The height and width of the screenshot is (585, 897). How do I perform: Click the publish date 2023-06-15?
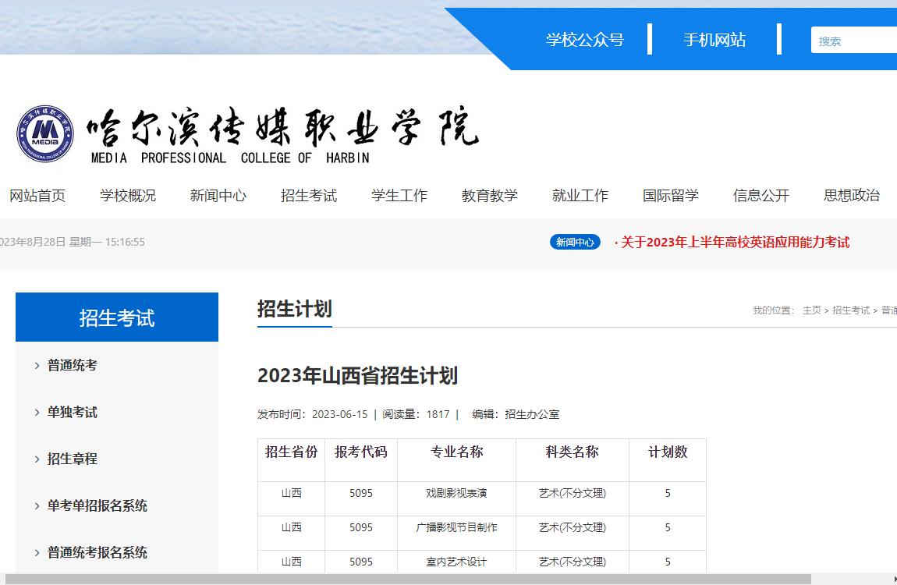click(x=340, y=414)
